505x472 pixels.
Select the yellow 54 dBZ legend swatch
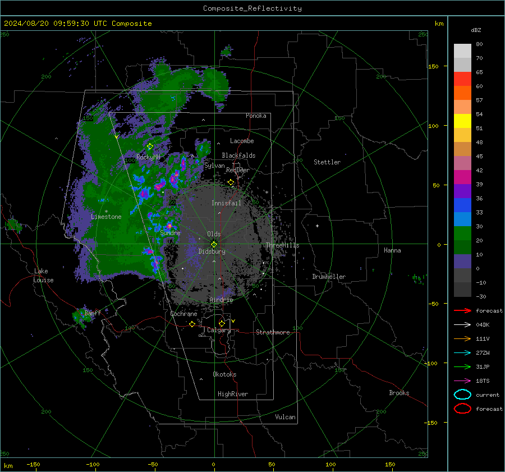pyautogui.click(x=462, y=121)
